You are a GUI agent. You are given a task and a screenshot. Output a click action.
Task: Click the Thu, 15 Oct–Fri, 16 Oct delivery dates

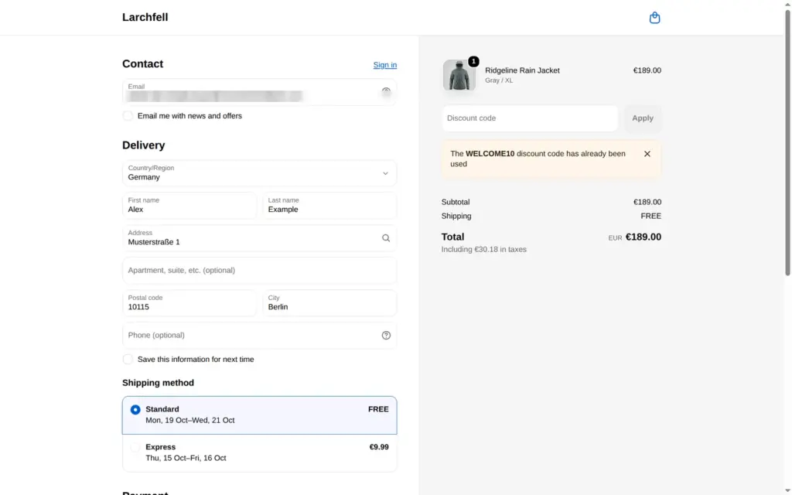tap(186, 458)
